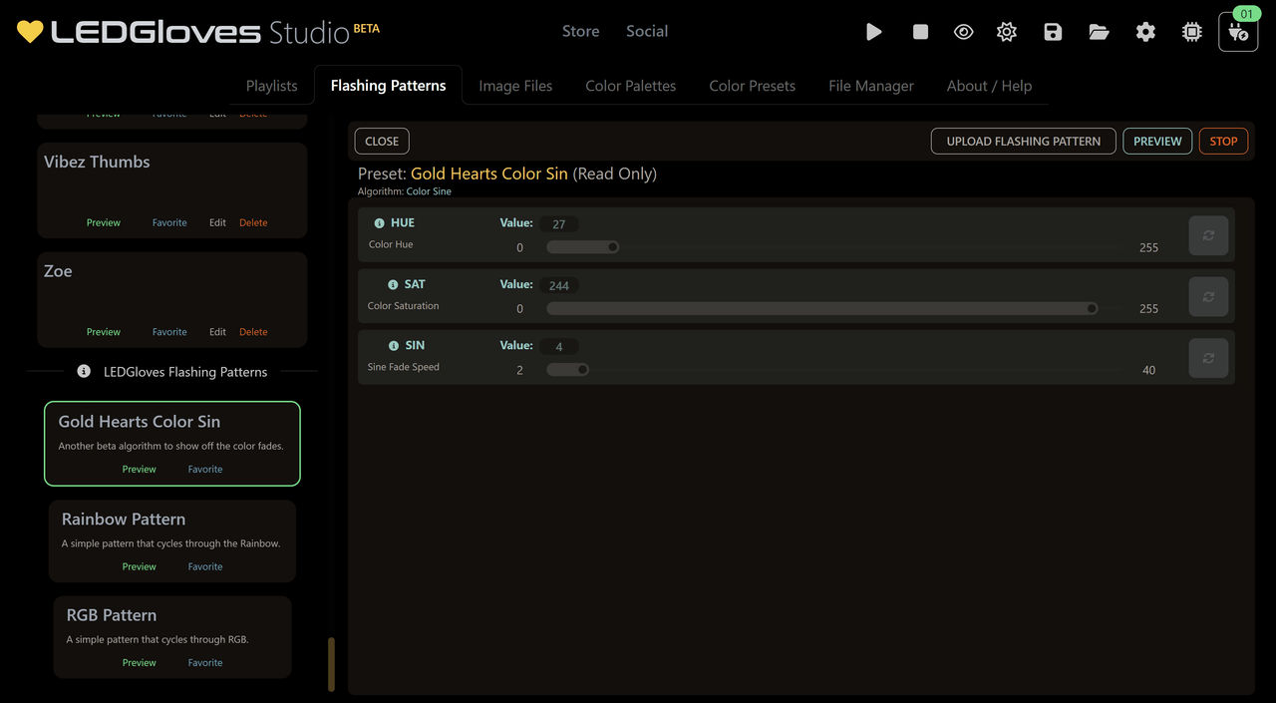Open the Social menu
Image resolution: width=1276 pixels, height=703 pixels.
pyautogui.click(x=647, y=31)
